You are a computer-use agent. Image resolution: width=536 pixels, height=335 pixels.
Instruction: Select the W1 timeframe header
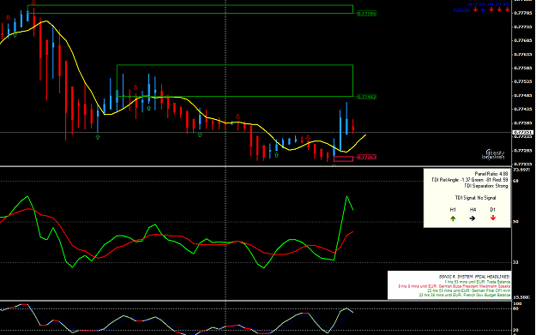[x=506, y=4]
